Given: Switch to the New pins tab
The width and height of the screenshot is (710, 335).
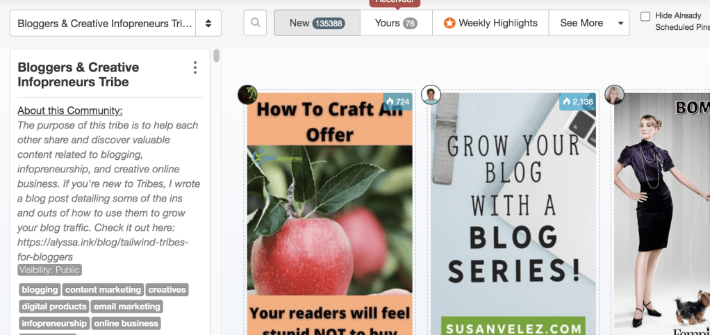Looking at the screenshot, I should pos(317,23).
